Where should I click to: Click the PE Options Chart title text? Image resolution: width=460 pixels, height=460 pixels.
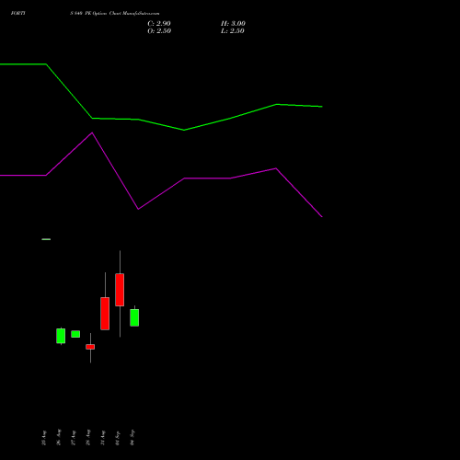115,13
